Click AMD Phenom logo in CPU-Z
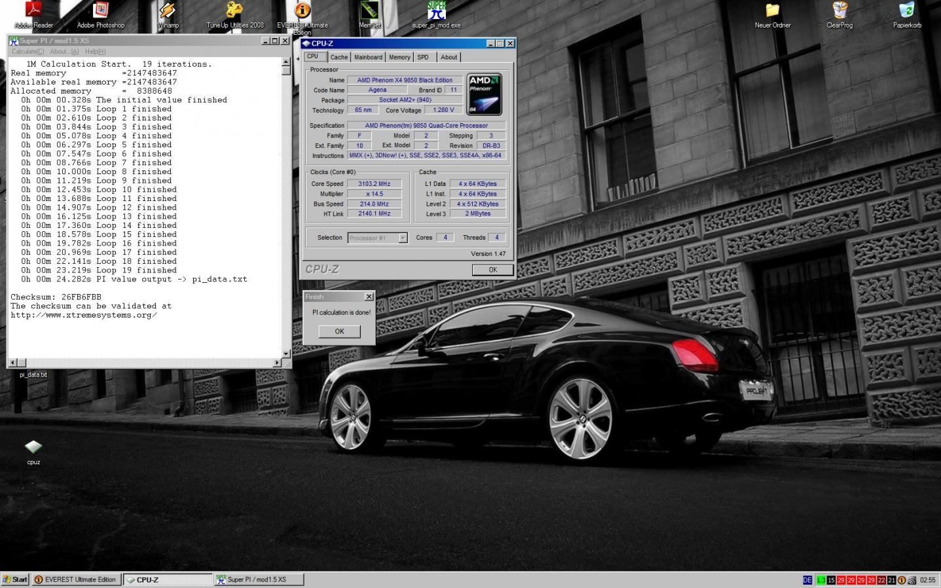 coord(485,94)
